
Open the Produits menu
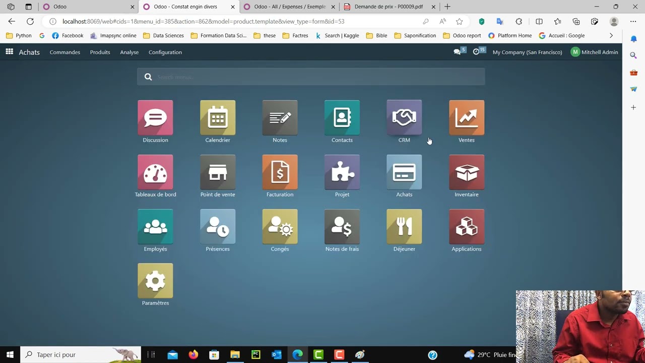click(100, 52)
